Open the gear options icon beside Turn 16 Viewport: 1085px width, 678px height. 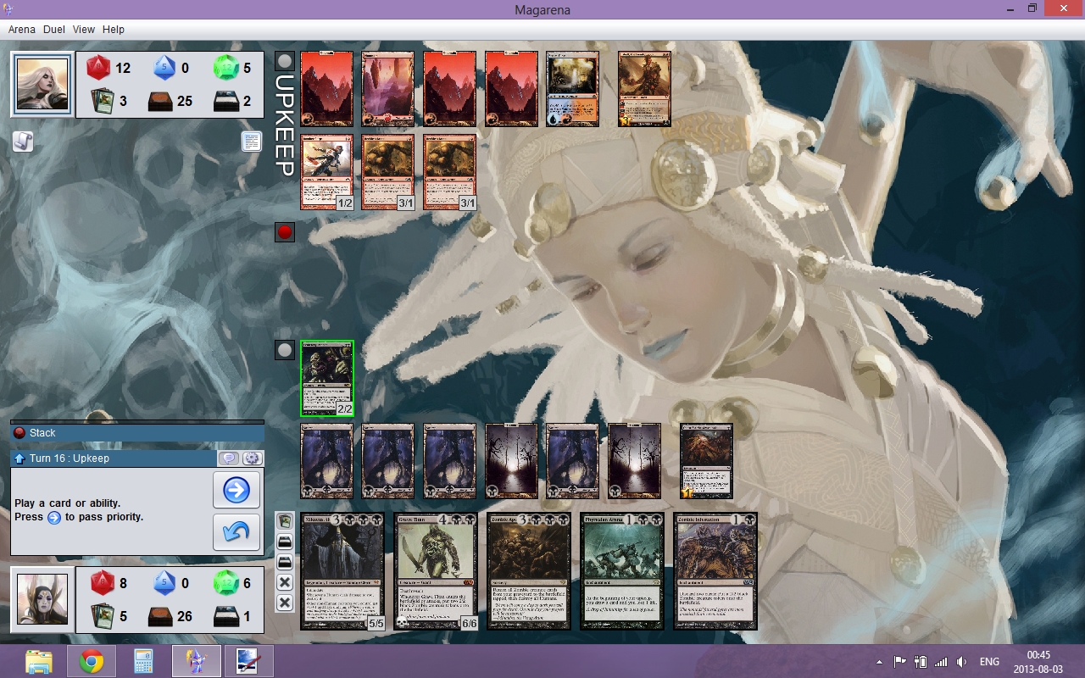[x=252, y=458]
